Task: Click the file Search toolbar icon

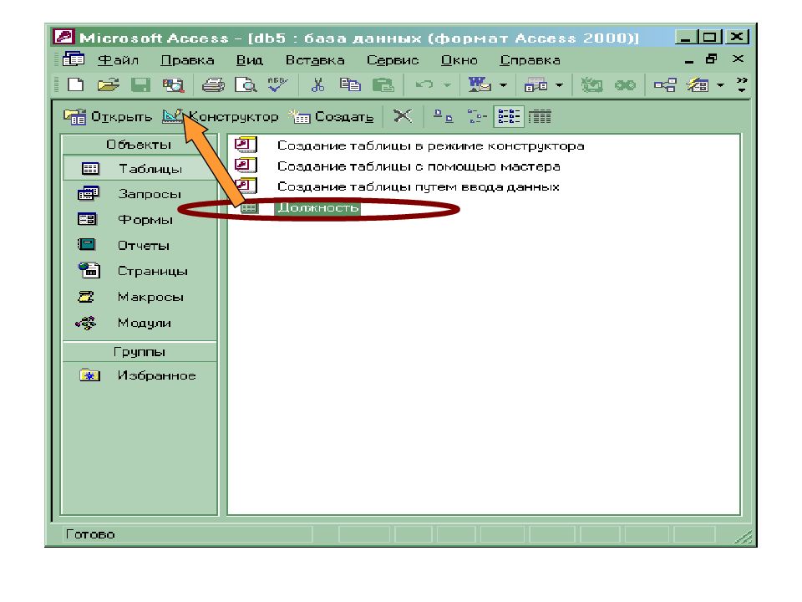Action: (174, 85)
